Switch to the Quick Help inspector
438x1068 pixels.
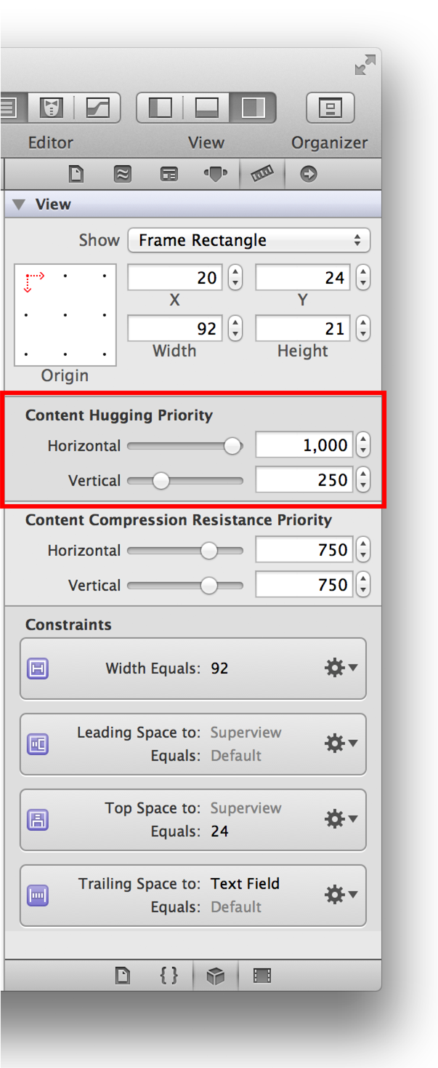point(123,175)
